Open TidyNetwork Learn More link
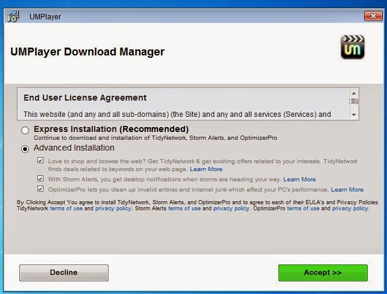 click(x=206, y=169)
